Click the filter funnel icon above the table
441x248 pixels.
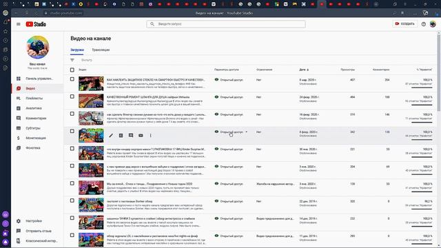[72, 60]
